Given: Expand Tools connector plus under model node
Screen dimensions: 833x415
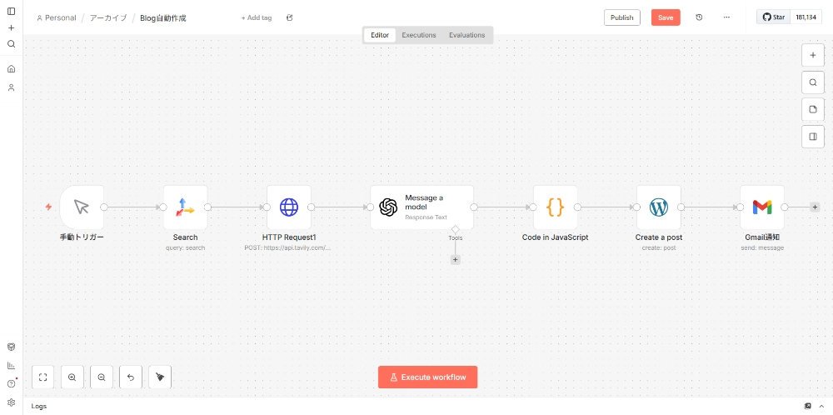Looking at the screenshot, I should tap(455, 259).
